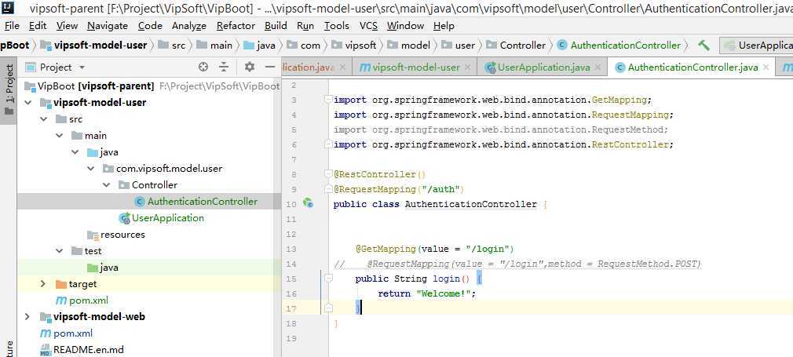This screenshot has height=357, width=793.
Task: Click the Controller breadcrumb
Action: [516, 46]
